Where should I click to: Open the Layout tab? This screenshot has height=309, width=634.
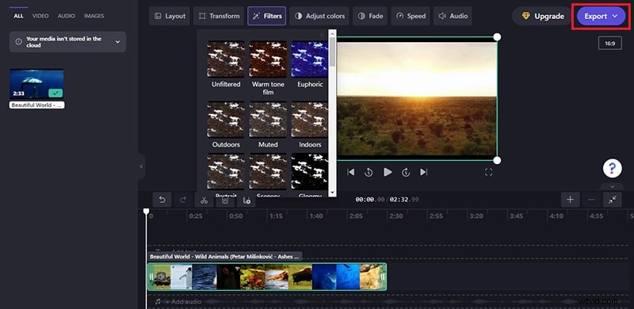[x=170, y=16]
